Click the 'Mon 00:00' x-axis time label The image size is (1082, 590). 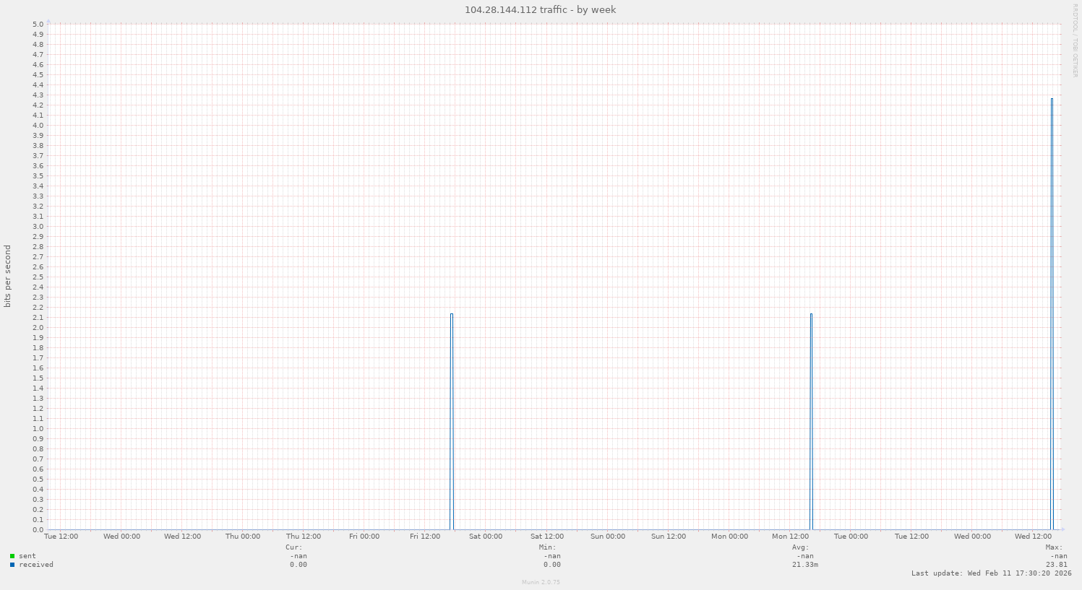coord(729,537)
